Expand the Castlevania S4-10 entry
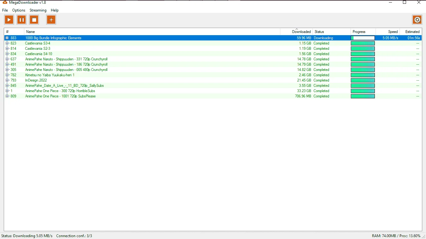Screen dimensions: 426x239 tap(7, 54)
